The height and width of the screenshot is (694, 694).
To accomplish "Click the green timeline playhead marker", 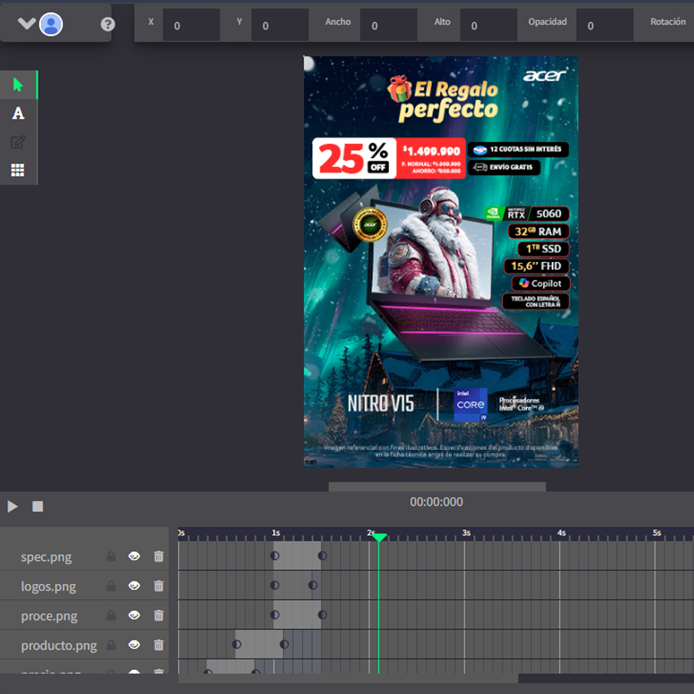I will click(379, 538).
